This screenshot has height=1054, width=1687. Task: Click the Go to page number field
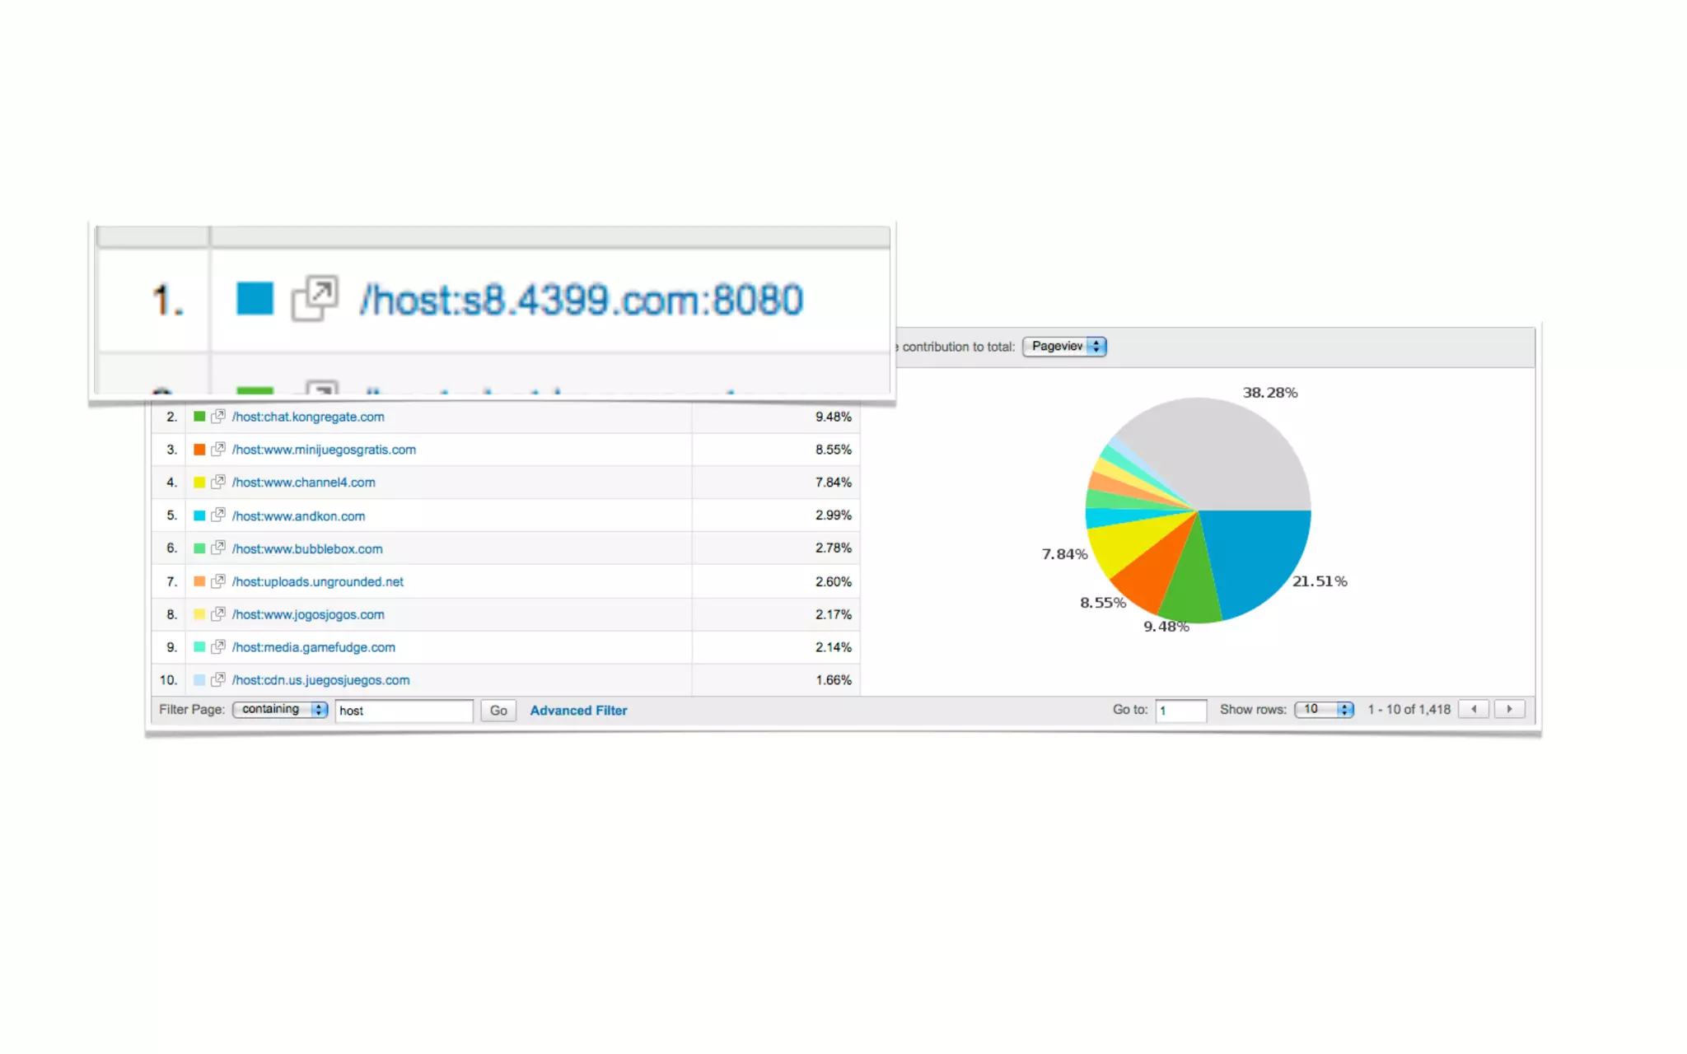[x=1180, y=711]
